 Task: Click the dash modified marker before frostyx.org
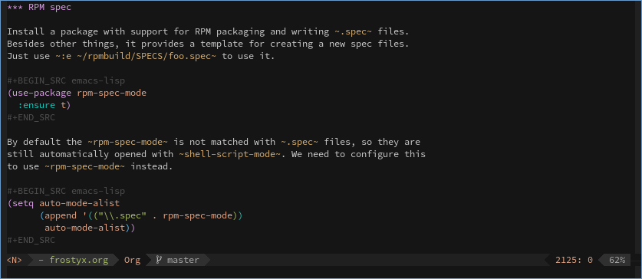click(x=41, y=260)
